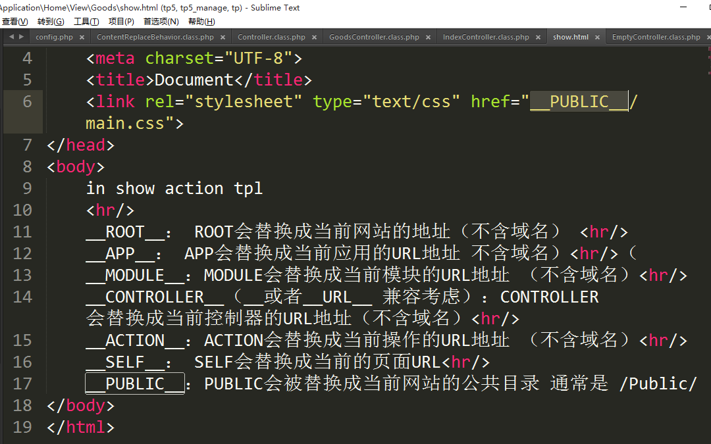Open the 帮助(H) menu
This screenshot has width=711, height=444.
pyautogui.click(x=201, y=22)
